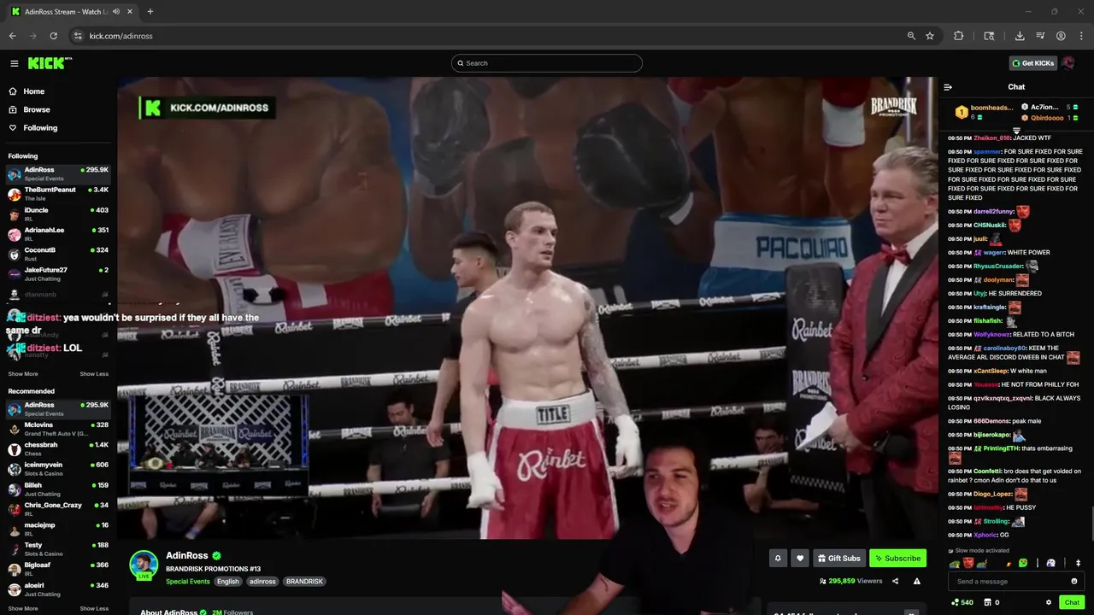
Task: Open the hamburger sidebar menu
Action: coord(15,63)
